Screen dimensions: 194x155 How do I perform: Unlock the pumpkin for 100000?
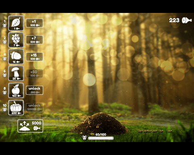[34, 107]
